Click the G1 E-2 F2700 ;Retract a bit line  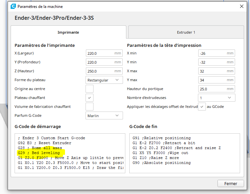164,143
